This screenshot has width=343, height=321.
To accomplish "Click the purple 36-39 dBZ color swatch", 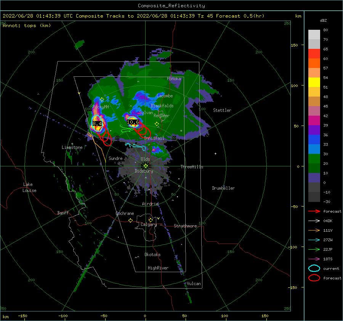I will pyautogui.click(x=314, y=130).
